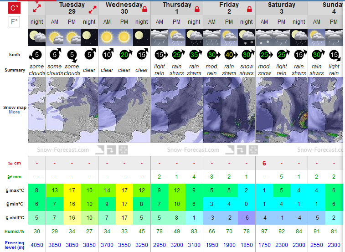Image resolution: width=345 pixels, height=252 pixels.
Task: Click Friday night chill value -6
Action: click(x=247, y=218)
